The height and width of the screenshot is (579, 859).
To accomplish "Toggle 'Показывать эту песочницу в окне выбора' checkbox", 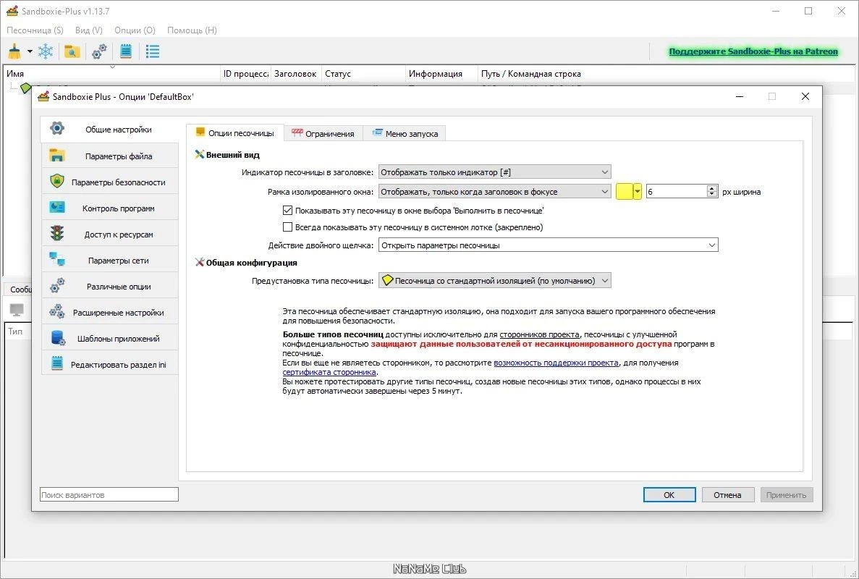I will click(x=287, y=210).
